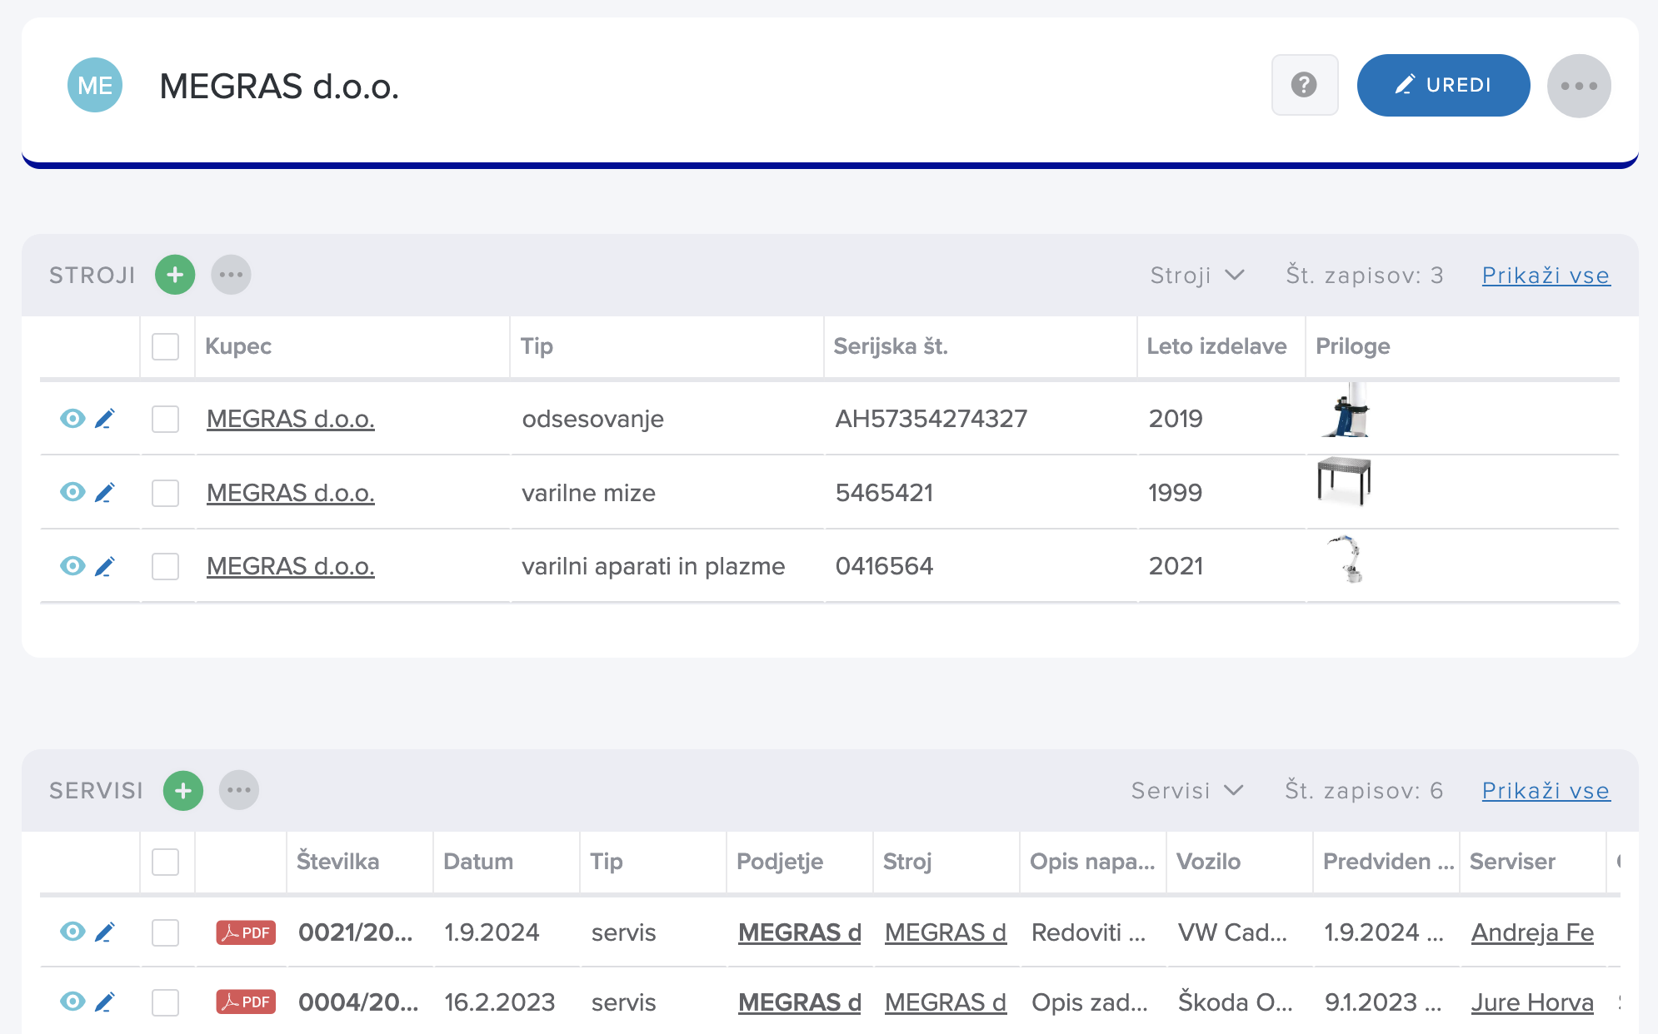The image size is (1658, 1034).
Task: Open STROJI section more options dots
Action: (231, 275)
